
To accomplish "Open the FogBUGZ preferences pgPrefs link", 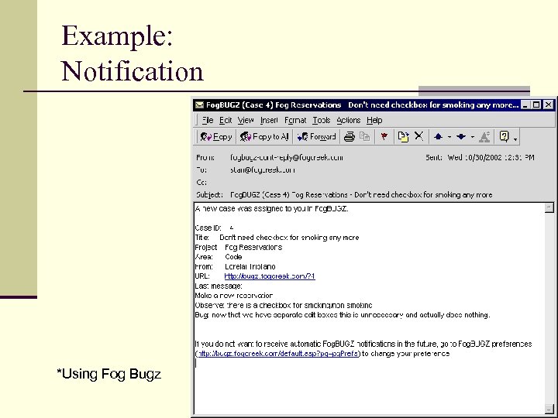I will click(x=278, y=353).
